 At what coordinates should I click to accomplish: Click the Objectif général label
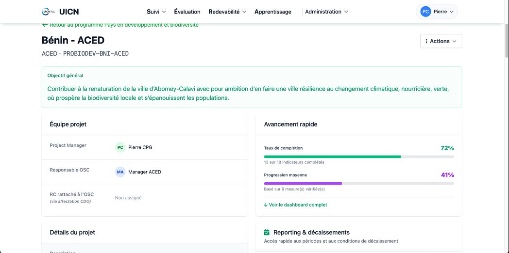click(65, 76)
